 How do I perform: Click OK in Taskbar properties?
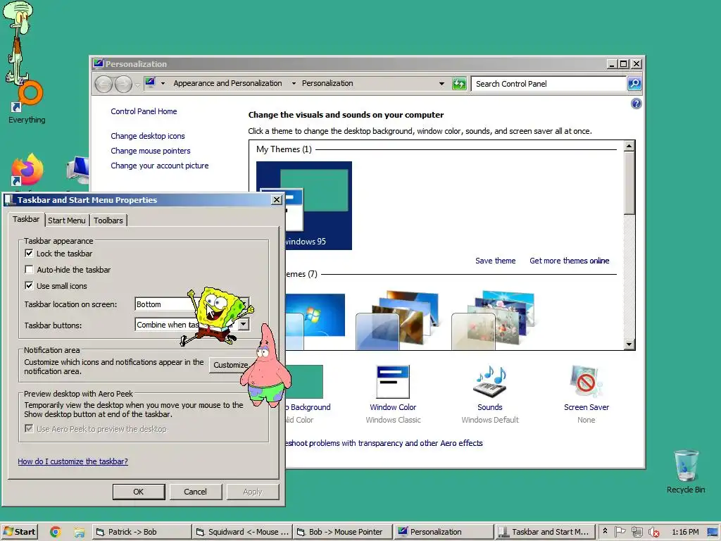tap(139, 492)
